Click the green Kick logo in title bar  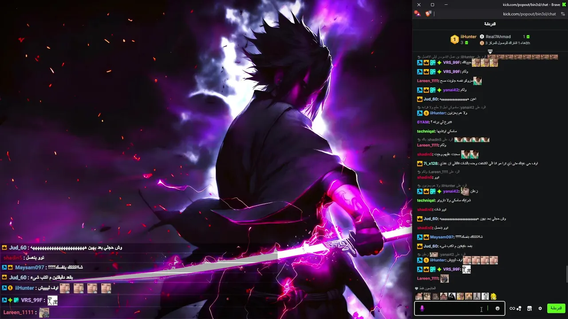tap(564, 4)
